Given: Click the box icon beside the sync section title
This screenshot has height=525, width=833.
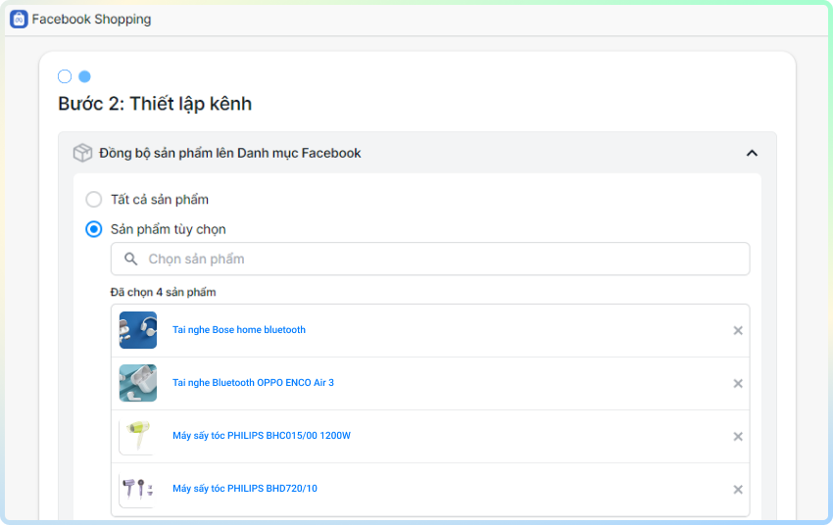Looking at the screenshot, I should pos(82,153).
